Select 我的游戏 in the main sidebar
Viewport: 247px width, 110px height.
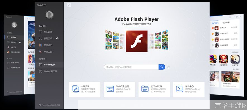[x=49, y=38]
